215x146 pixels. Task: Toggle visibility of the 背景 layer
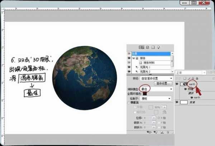(x=177, y=102)
